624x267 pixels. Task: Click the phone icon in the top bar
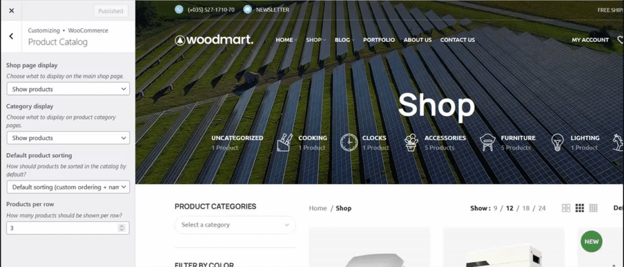click(x=179, y=9)
